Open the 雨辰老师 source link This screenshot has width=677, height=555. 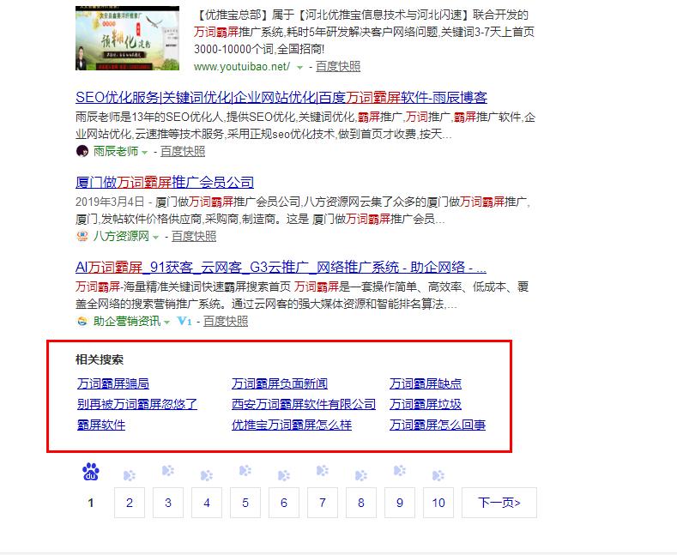coord(116,152)
